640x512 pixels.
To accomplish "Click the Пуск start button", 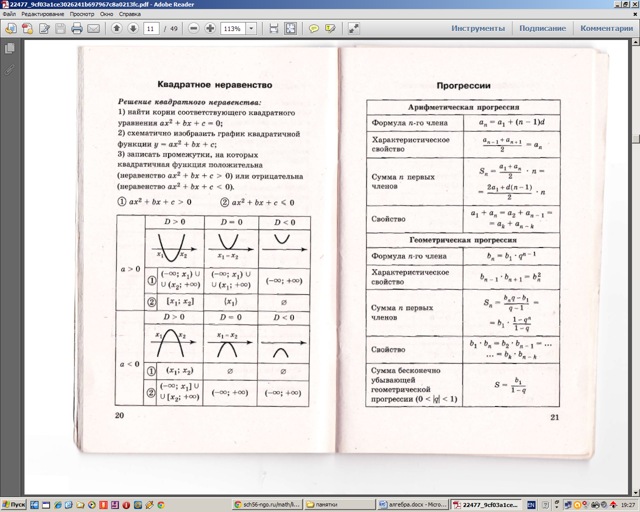I will tap(13, 505).
